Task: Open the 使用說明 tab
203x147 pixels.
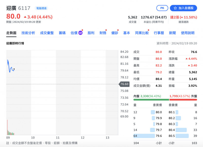Action: [x=188, y=33]
